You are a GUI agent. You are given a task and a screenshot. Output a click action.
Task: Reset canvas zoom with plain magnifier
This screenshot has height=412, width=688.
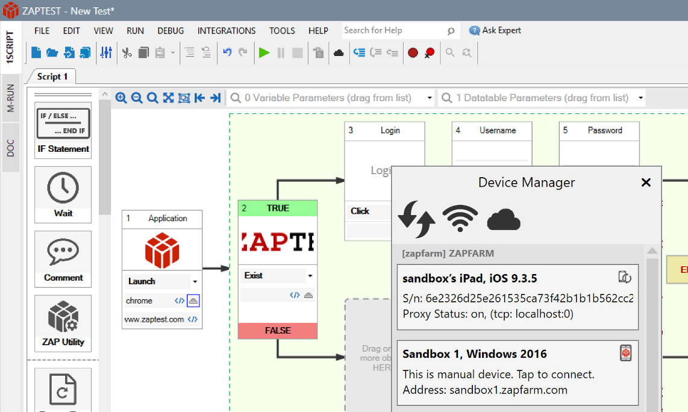152,98
